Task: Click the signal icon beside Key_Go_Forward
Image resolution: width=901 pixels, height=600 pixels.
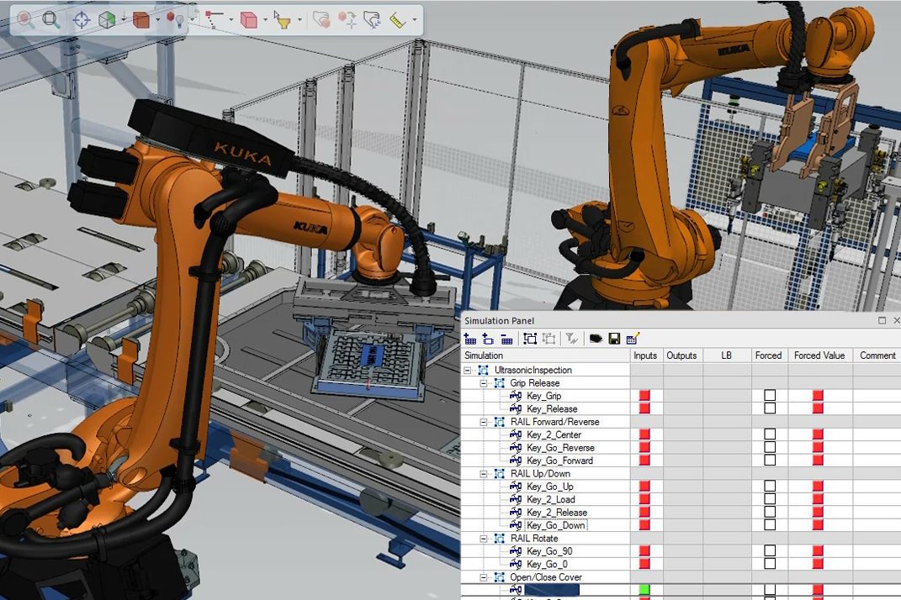Action: 516,461
